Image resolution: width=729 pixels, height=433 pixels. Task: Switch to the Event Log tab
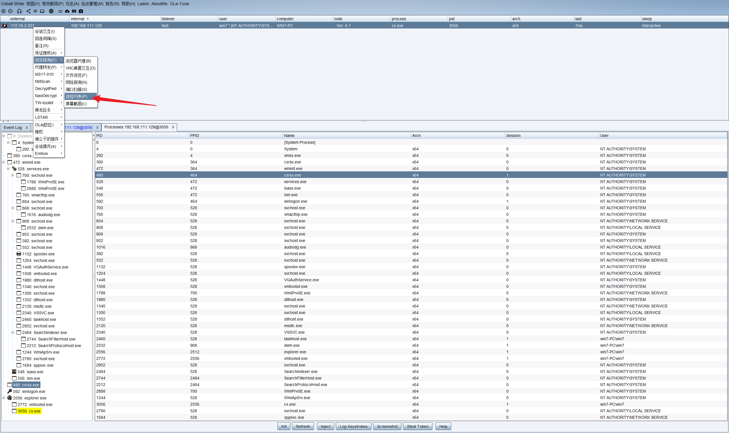click(x=13, y=128)
